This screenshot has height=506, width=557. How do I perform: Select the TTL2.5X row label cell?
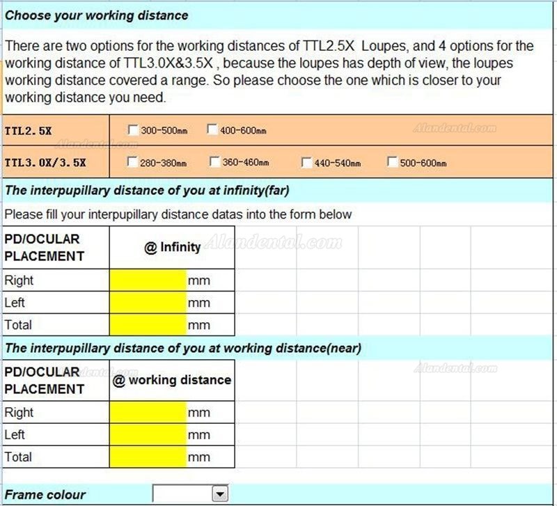pos(56,130)
